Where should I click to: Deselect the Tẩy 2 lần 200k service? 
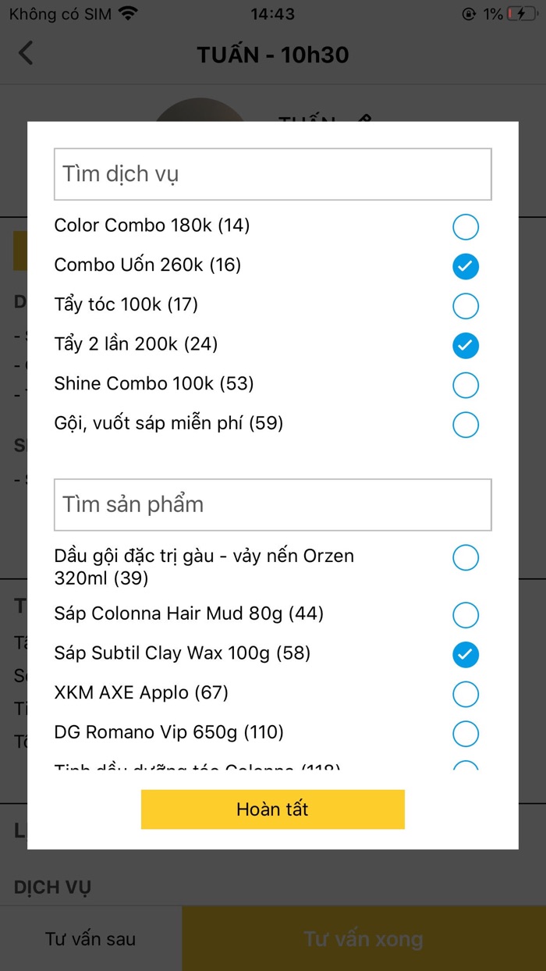(x=465, y=345)
